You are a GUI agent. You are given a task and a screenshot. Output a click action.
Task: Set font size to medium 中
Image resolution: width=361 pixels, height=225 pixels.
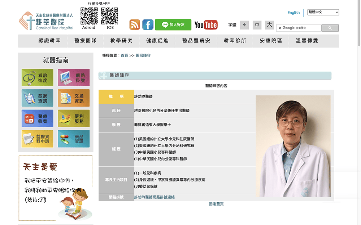point(257,25)
